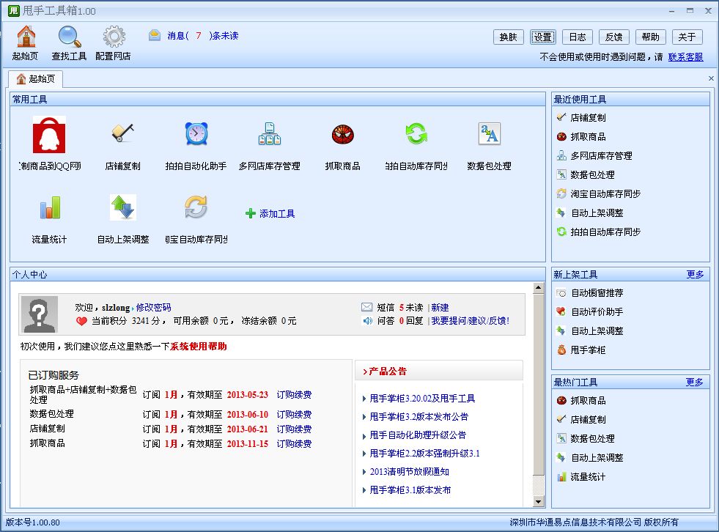Close the 起始页 tab panel
719x532 pixels.
click(x=711, y=78)
